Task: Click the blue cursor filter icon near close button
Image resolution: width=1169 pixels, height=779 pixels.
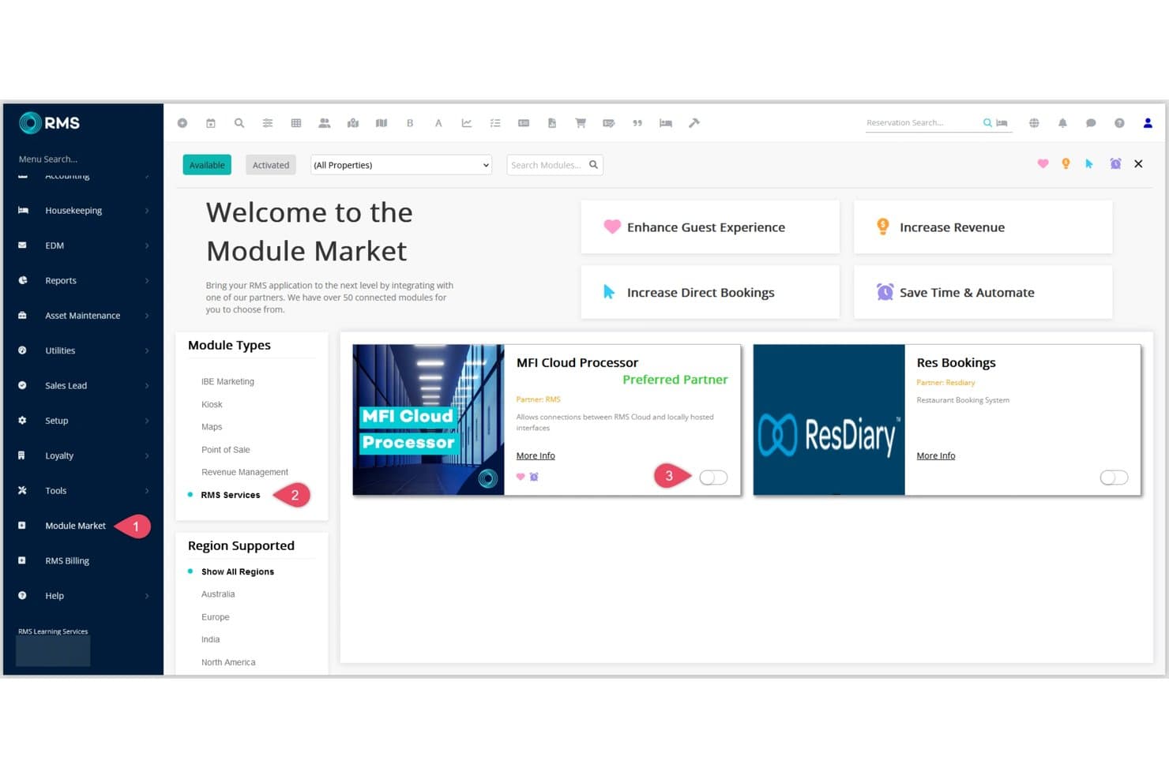Action: click(x=1089, y=163)
